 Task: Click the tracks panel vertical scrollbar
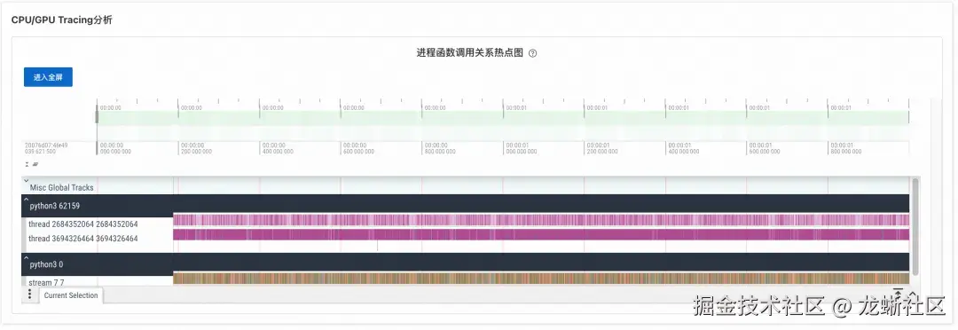click(x=915, y=226)
